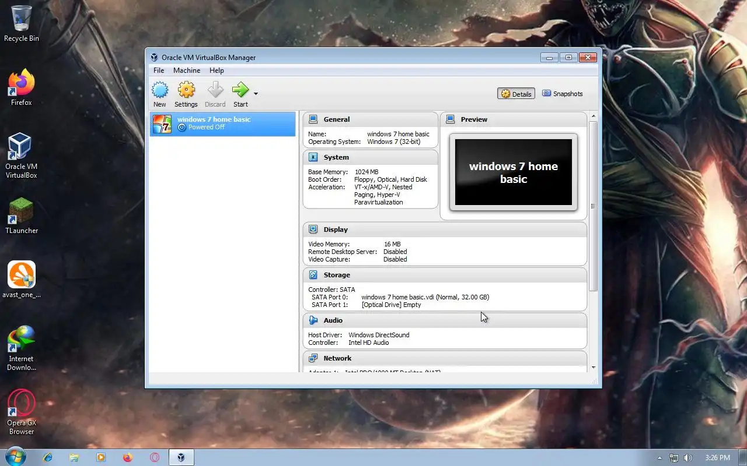
Task: Select Oracle VM VirtualBox desktop shortcut
Action: [x=22, y=156]
